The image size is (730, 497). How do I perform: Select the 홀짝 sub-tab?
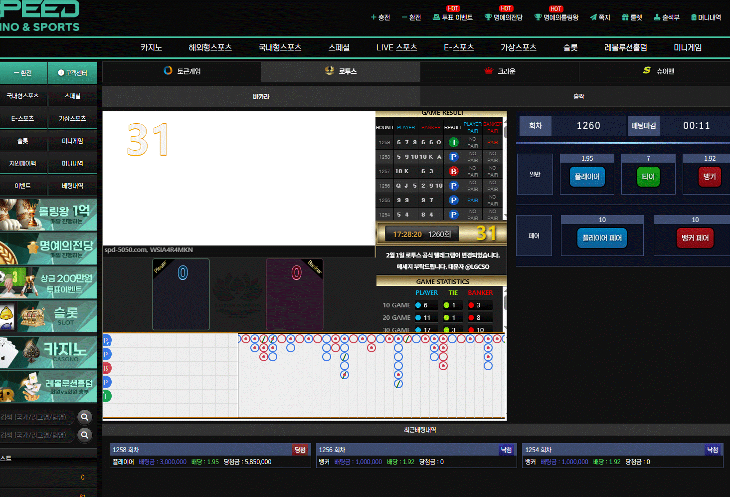coord(578,96)
